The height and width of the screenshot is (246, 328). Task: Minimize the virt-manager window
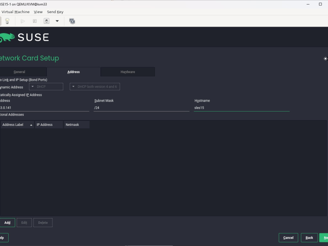[308, 4]
